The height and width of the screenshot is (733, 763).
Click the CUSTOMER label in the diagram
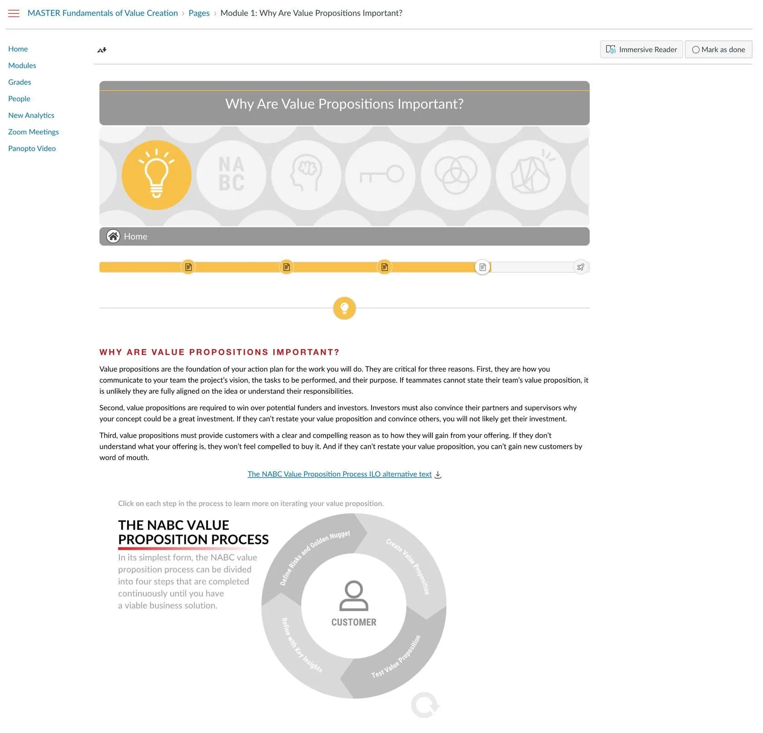(x=354, y=623)
